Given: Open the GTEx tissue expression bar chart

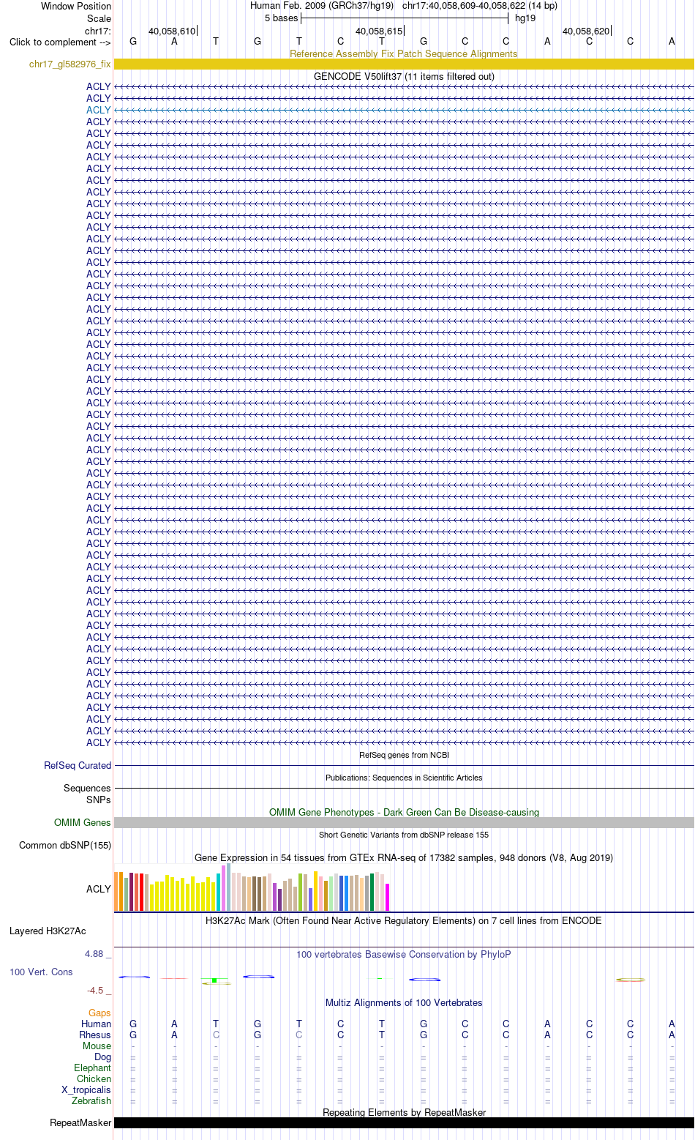Looking at the screenshot, I should 252,887.
